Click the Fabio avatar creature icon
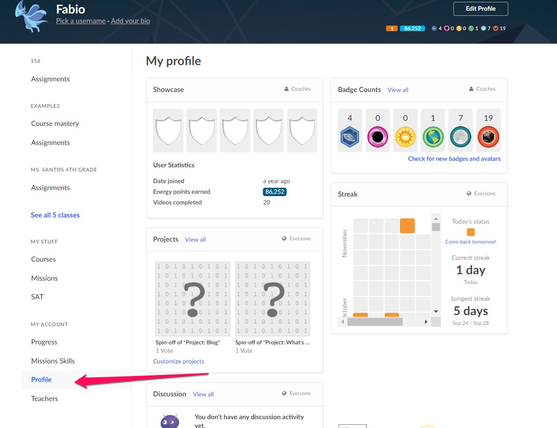Screen dimensions: 557x428 [x=31, y=17]
